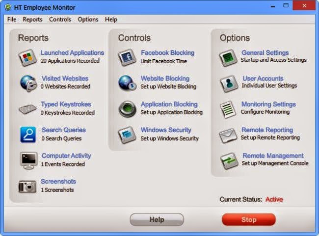
Task: Click the shield icon in title bar
Action: (8, 7)
